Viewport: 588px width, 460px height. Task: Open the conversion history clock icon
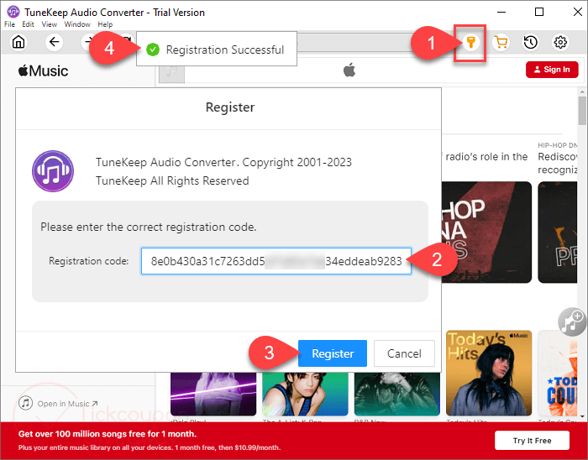click(x=531, y=42)
